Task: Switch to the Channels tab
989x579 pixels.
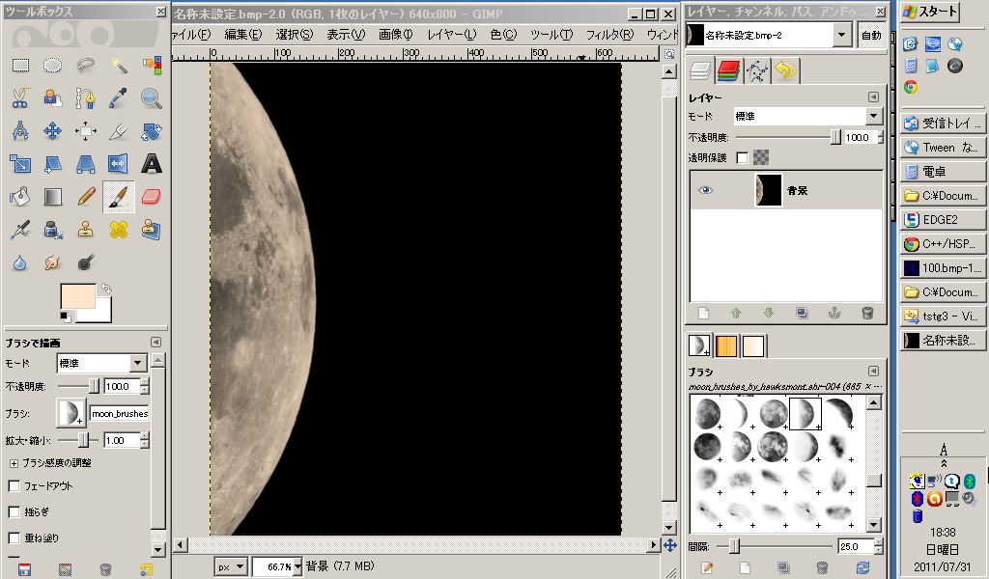Action: (x=728, y=69)
